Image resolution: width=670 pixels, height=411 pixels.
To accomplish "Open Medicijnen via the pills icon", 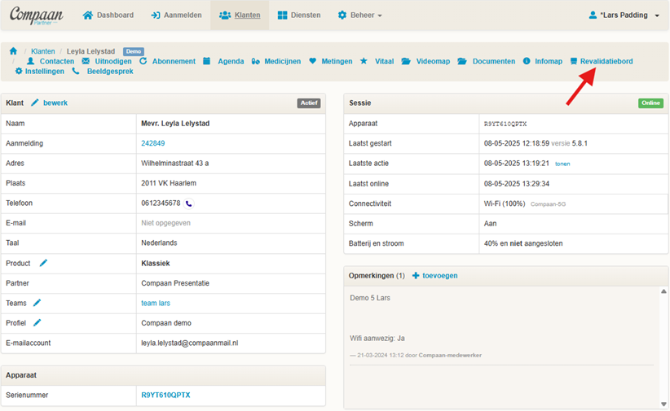I will coord(255,62).
